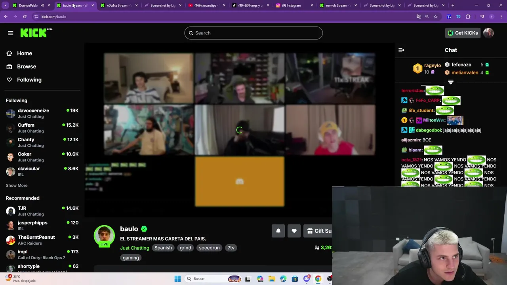Open the user profile avatar menu
Viewport: 507px width, 285px height.
[488, 33]
